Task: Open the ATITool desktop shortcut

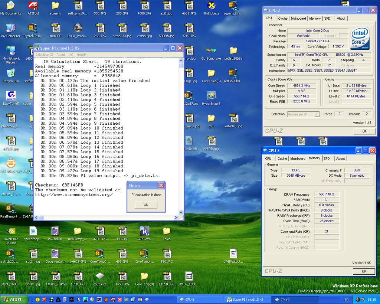Action: 33,6
